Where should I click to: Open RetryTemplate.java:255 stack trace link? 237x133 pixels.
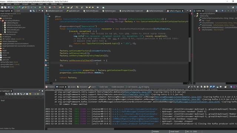136,95
